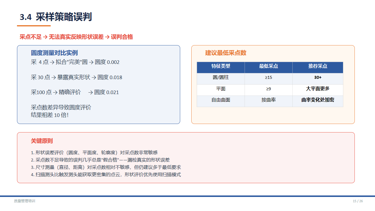Select the "圆/圆柱" table cell

[x=221, y=78]
